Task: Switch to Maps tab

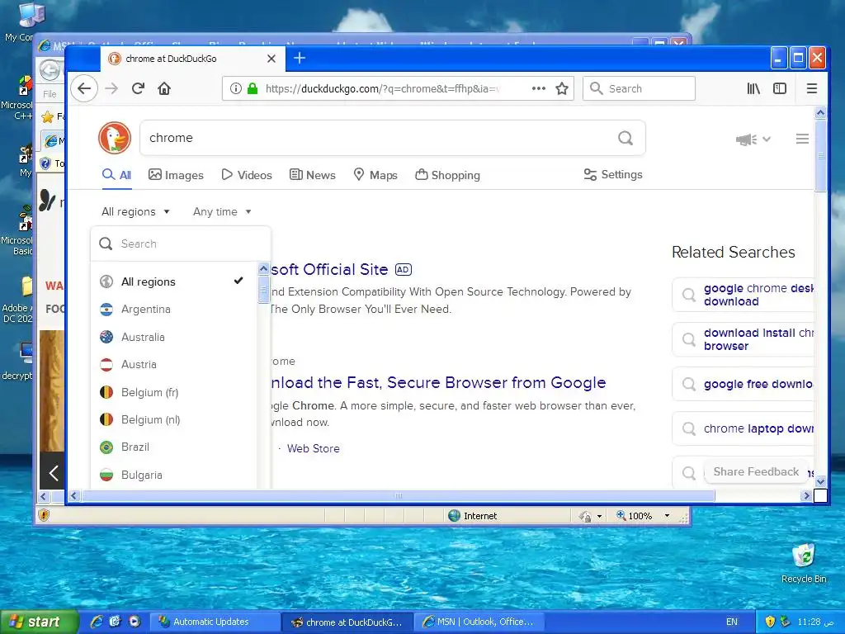Action: pos(375,175)
